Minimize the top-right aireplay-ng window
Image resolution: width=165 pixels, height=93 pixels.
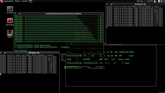coord(109,4)
